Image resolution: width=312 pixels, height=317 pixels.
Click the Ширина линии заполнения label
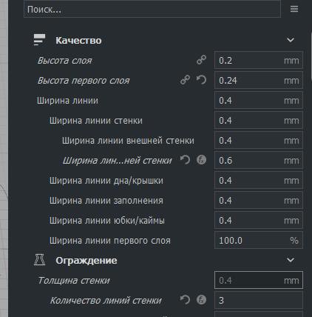tap(106, 201)
